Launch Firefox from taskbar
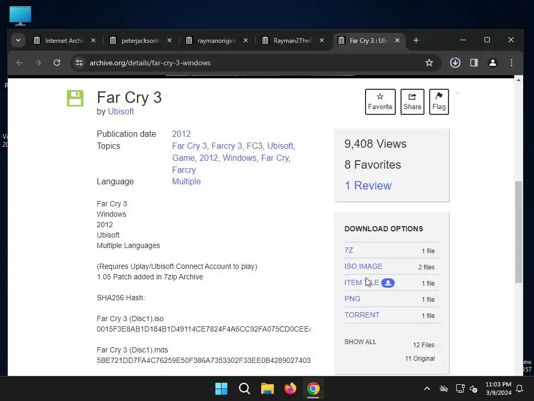Screen dimensions: 534x401 (290, 388)
